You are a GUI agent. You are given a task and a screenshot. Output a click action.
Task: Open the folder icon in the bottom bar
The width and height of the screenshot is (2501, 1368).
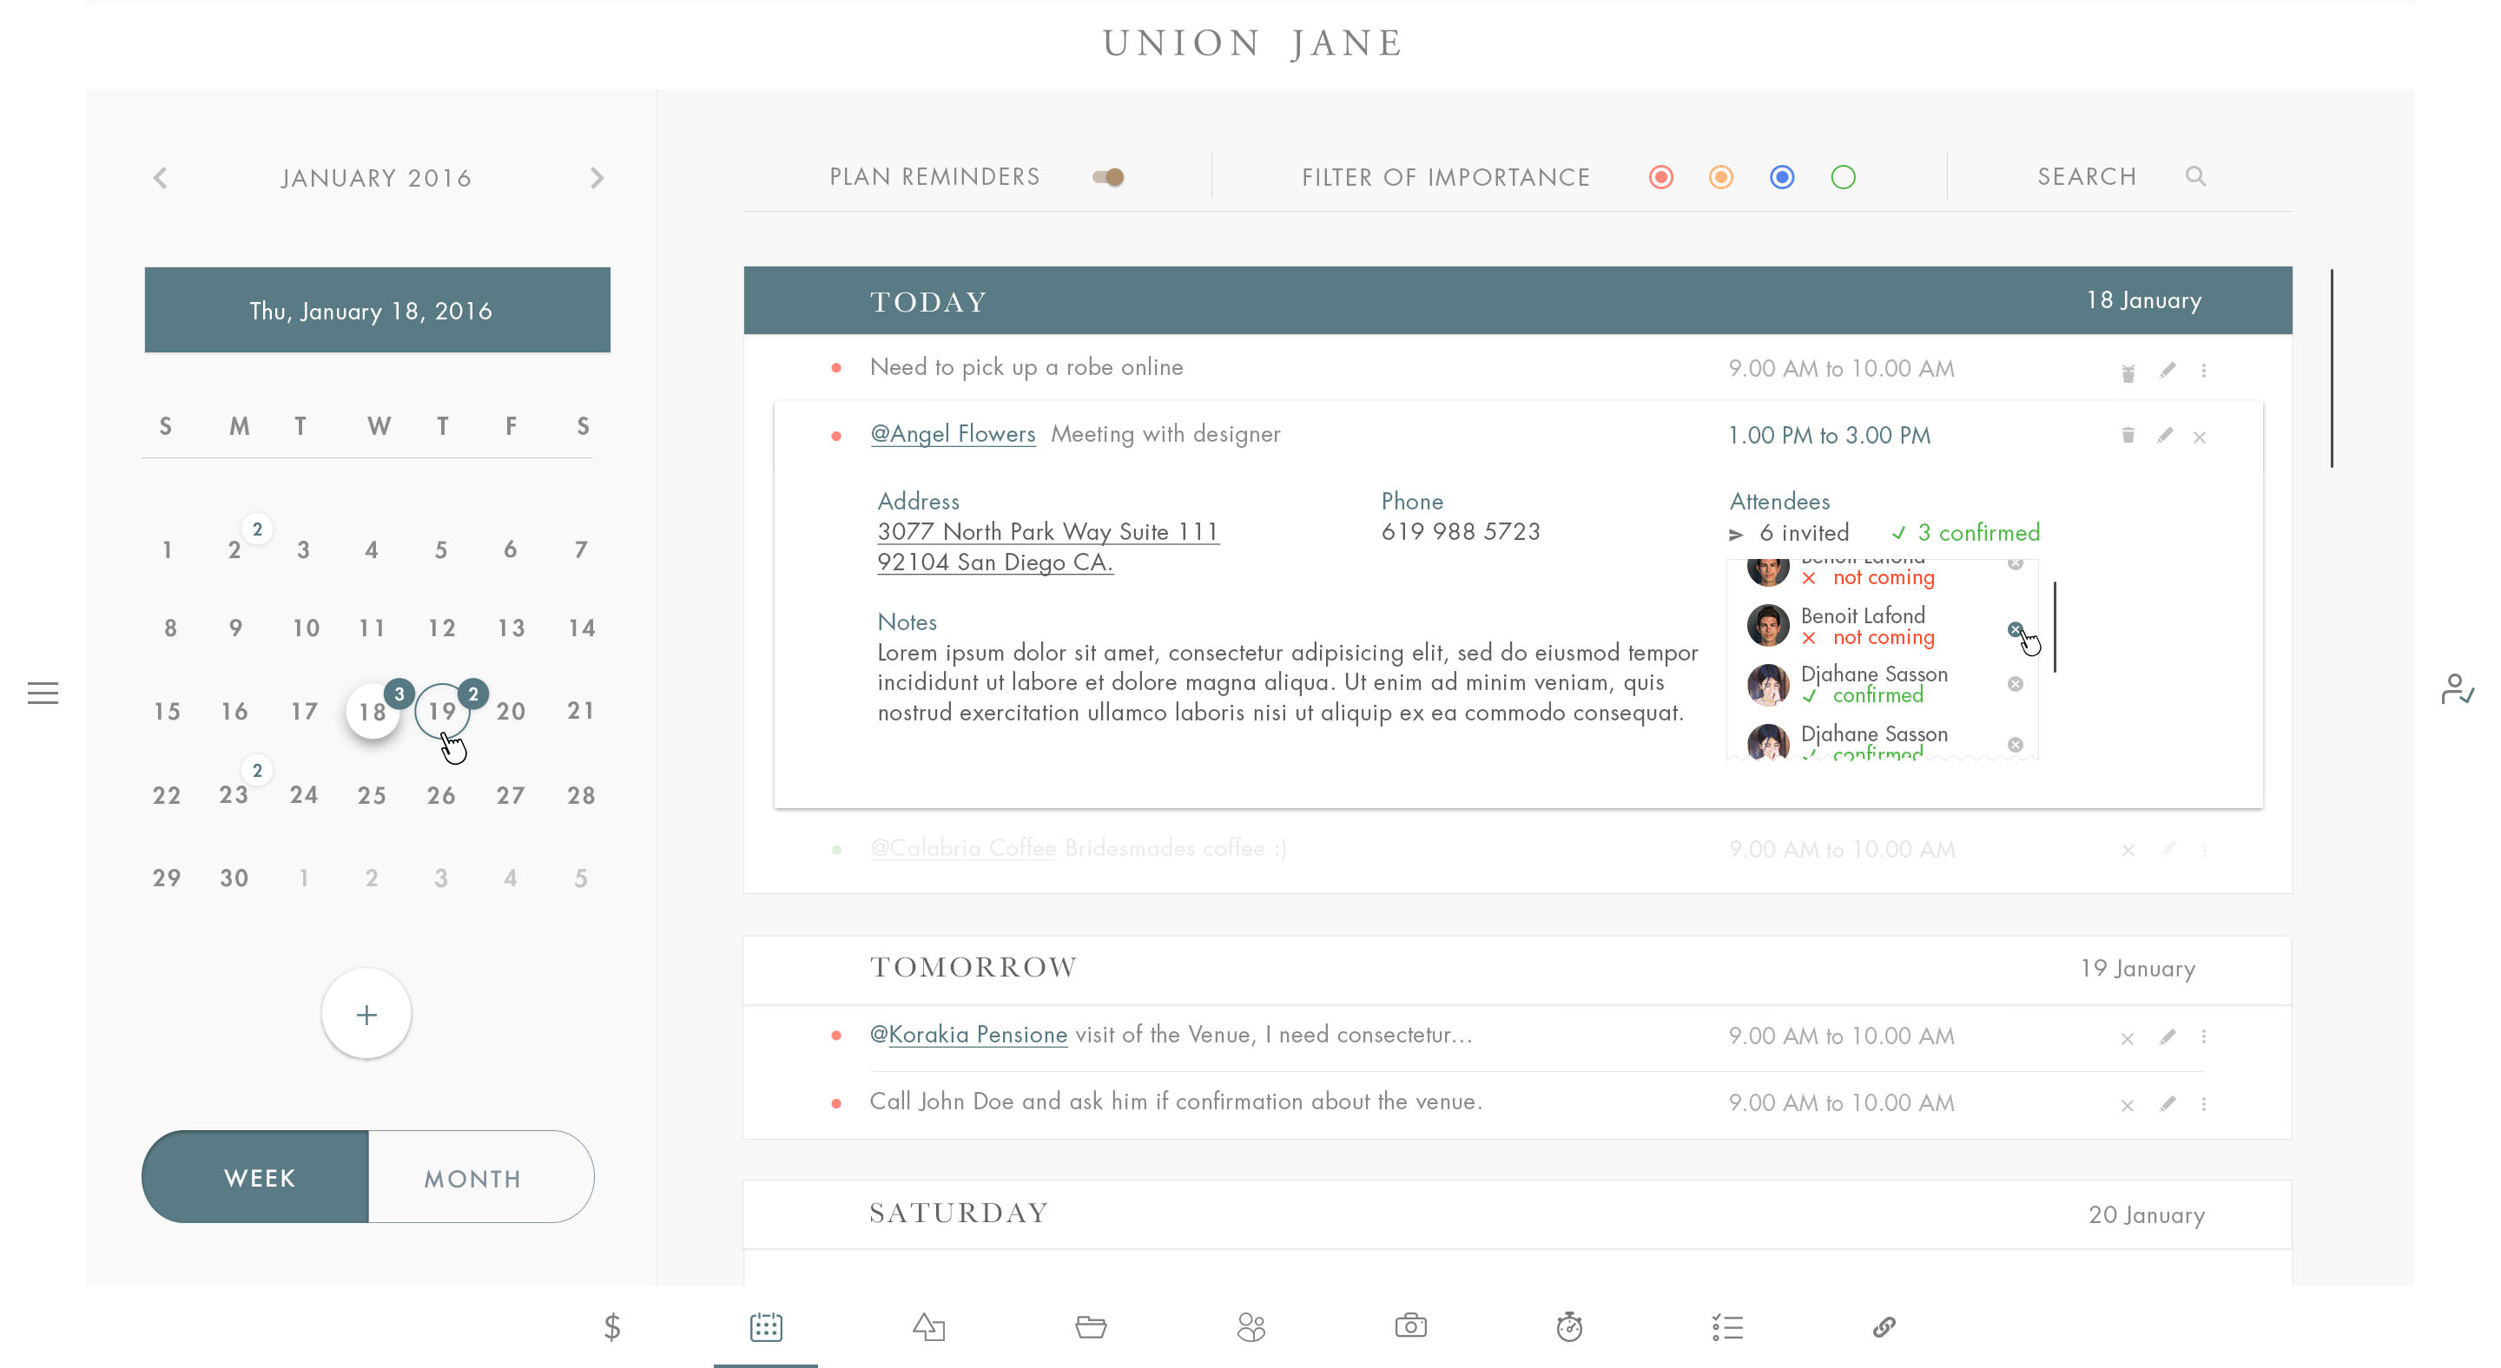[1092, 1326]
